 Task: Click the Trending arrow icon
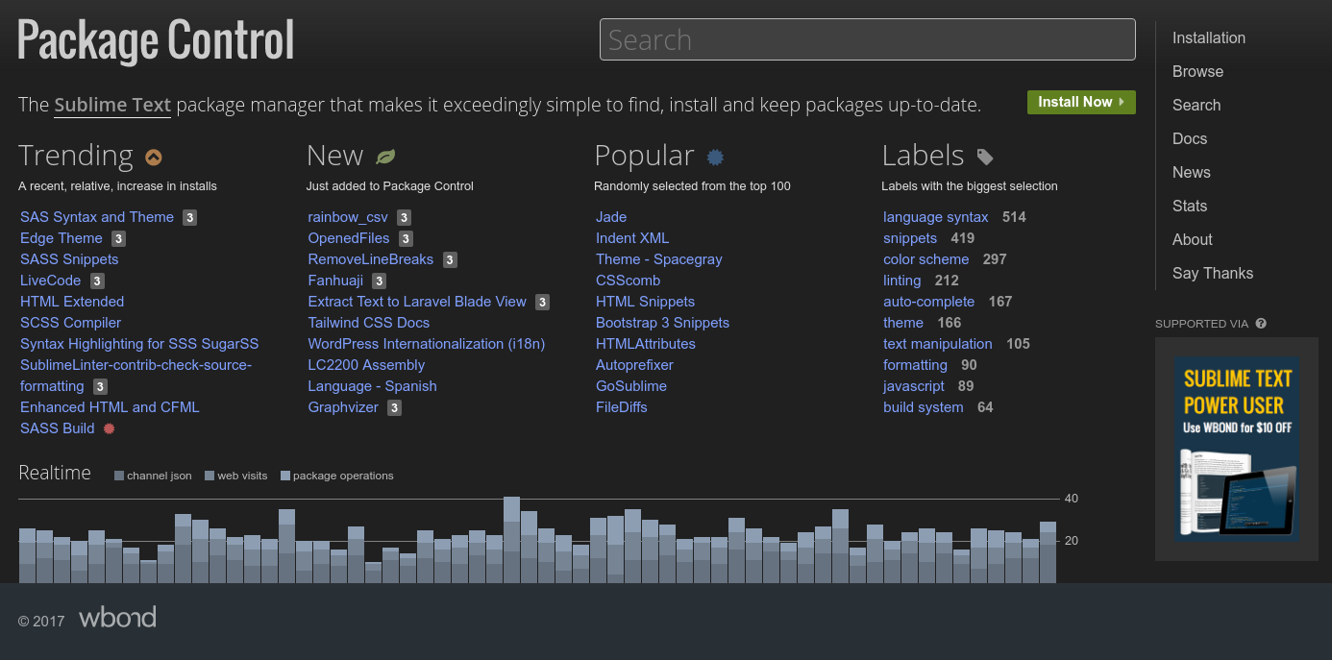154,157
